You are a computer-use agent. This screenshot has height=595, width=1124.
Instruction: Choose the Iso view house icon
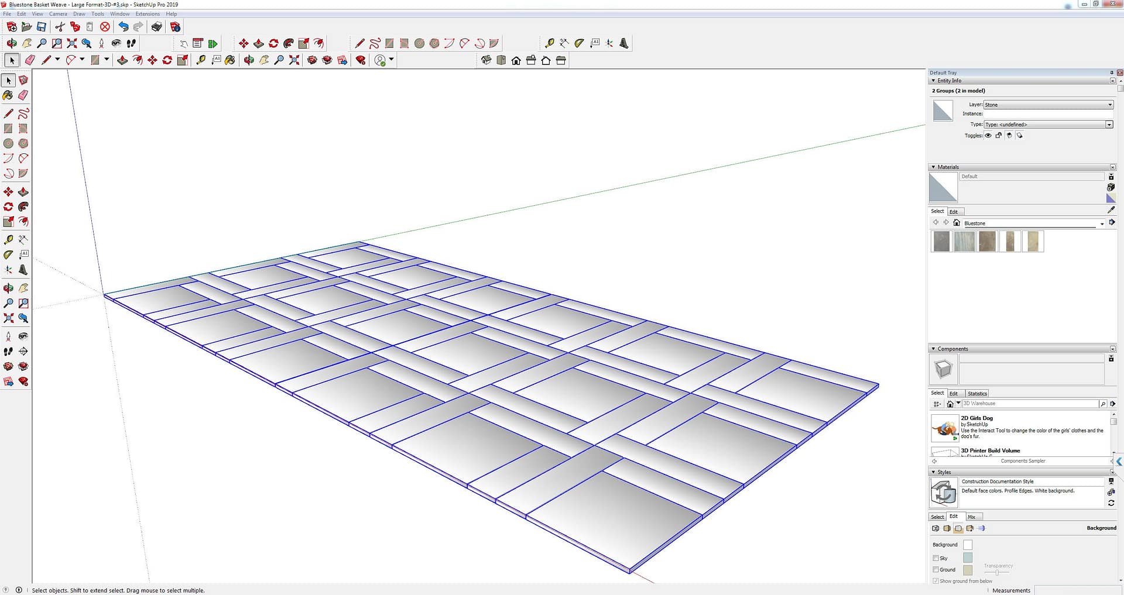pos(486,60)
